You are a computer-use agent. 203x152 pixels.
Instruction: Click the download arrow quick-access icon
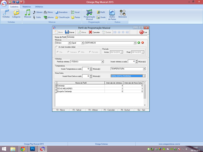coord(10,2)
